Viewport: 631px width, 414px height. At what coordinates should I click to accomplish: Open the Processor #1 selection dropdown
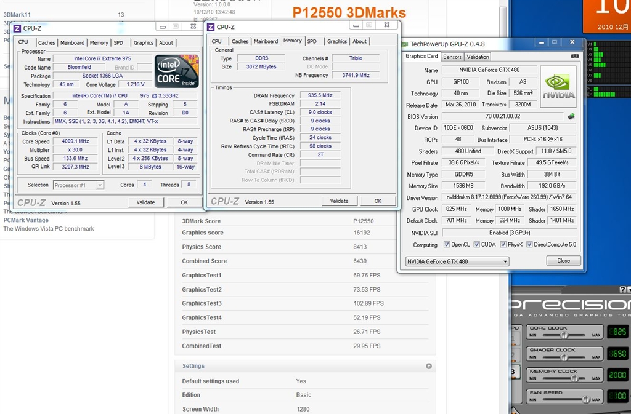[78, 185]
